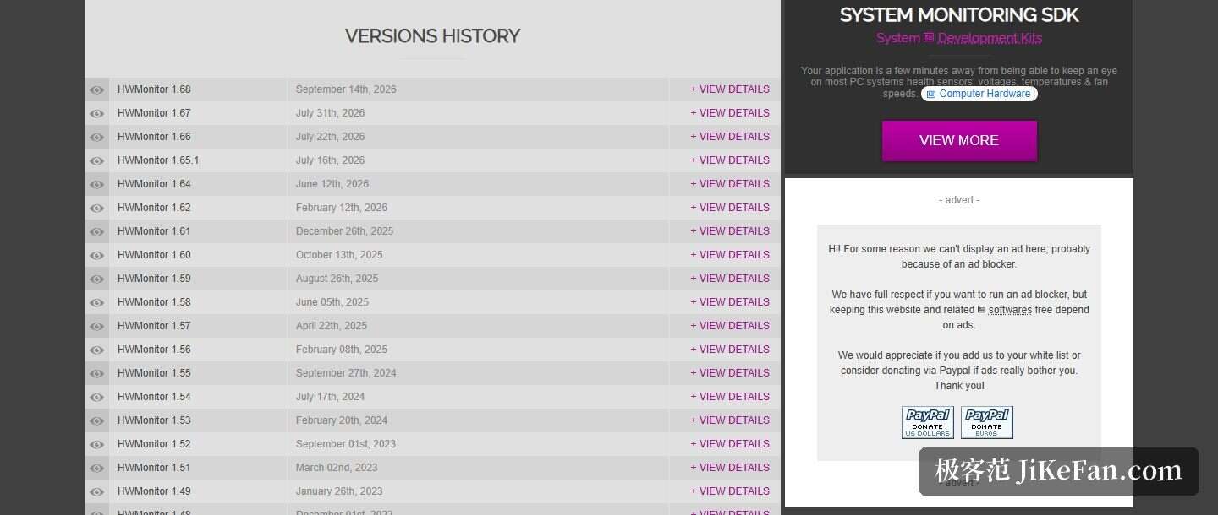Click the eye icon for HWMonitor 1.58
Viewport: 1218px width, 515px height.
pyautogui.click(x=97, y=302)
